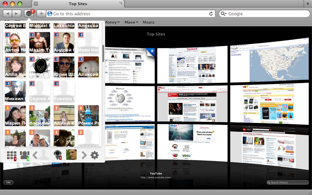
Task: Click the reload page icon in address bar
Action: pyautogui.click(x=211, y=14)
